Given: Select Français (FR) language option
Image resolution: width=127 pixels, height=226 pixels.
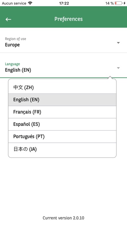Looking at the screenshot, I should [62, 112].
